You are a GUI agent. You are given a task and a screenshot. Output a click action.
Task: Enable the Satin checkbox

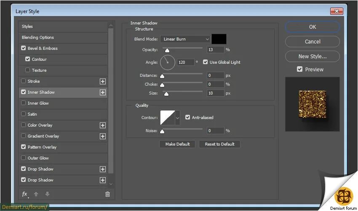pos(23,114)
